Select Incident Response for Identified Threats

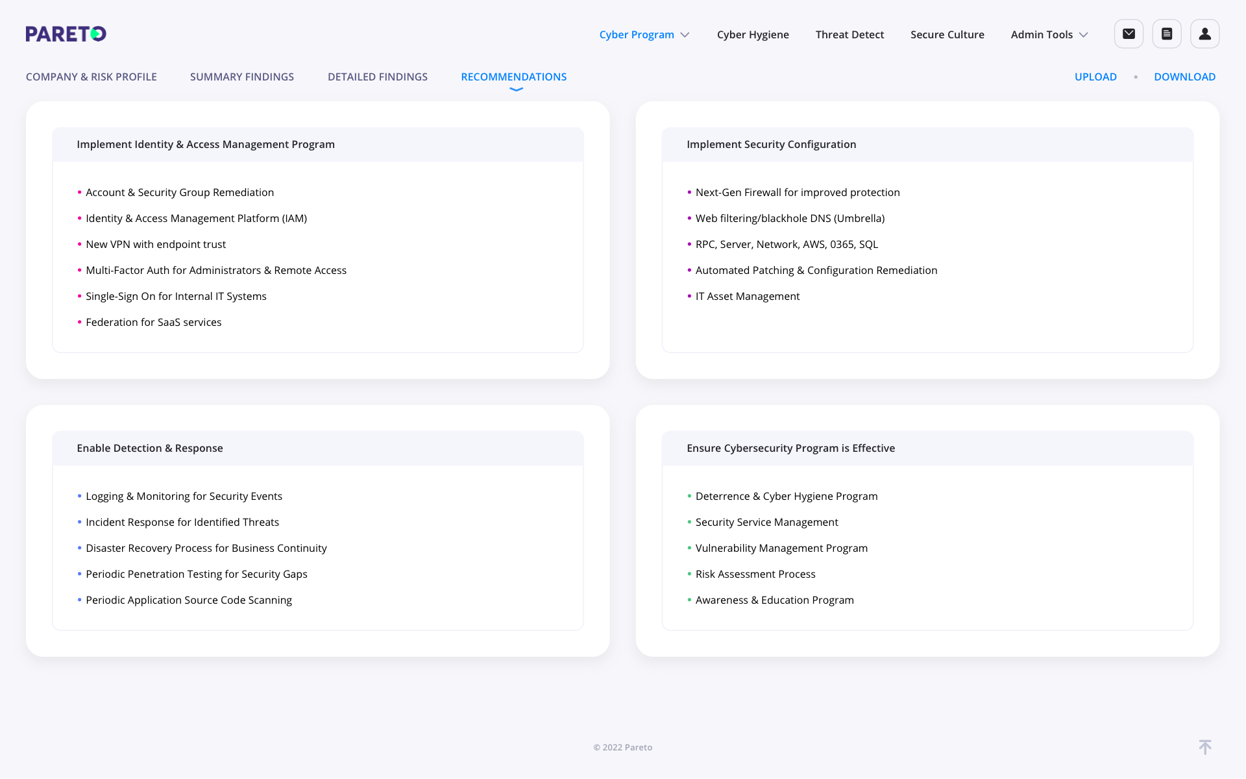tap(182, 522)
